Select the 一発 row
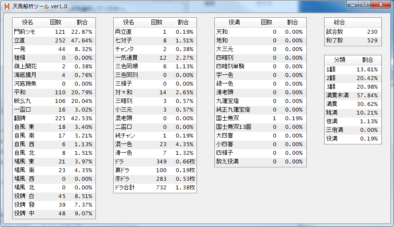 (x=54, y=49)
